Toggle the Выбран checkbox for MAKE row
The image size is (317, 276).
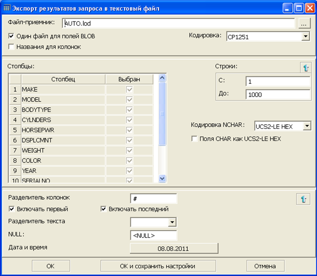point(129,89)
